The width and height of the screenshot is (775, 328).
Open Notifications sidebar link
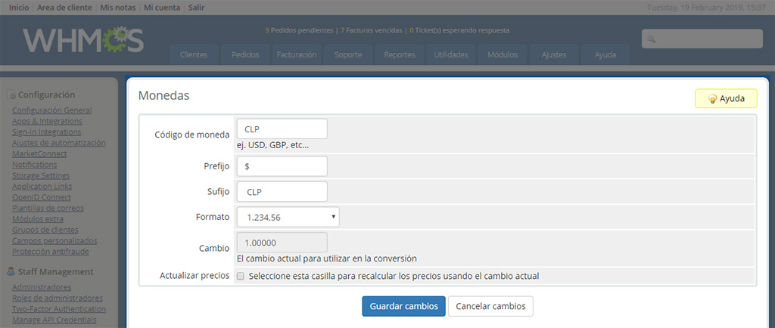pos(35,164)
